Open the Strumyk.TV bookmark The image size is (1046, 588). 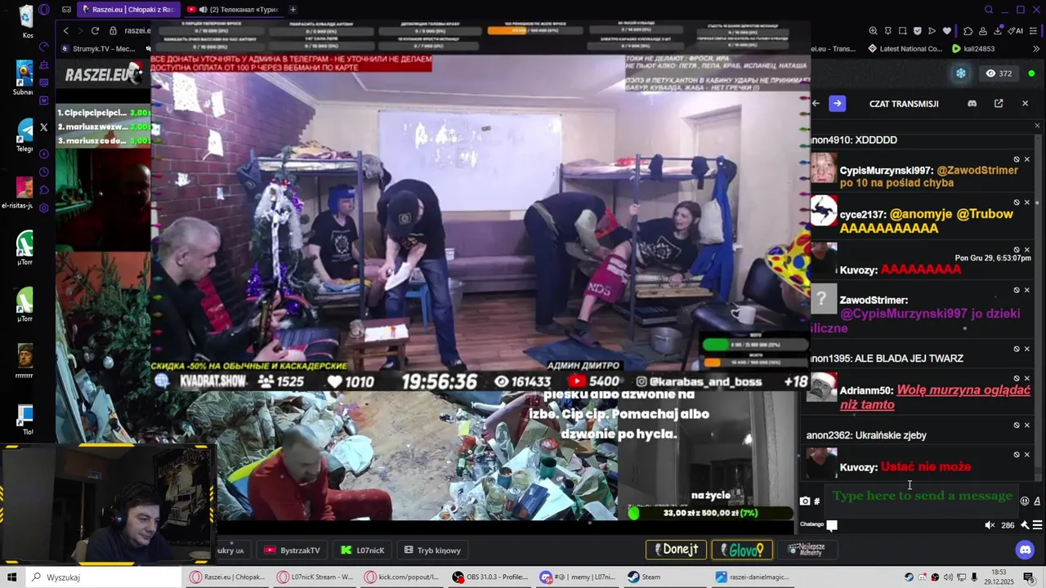pyautogui.click(x=99, y=49)
